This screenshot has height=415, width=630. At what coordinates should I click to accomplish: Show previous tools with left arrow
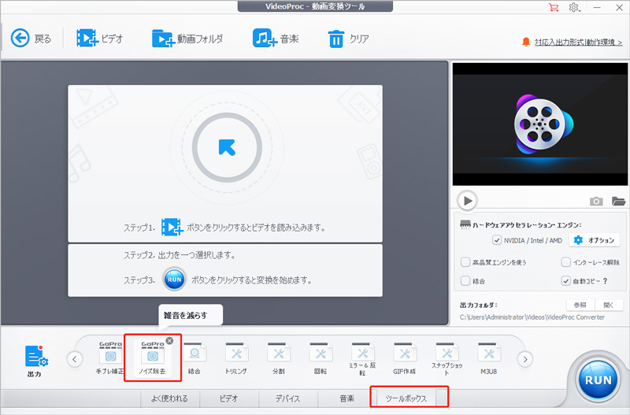pyautogui.click(x=75, y=359)
